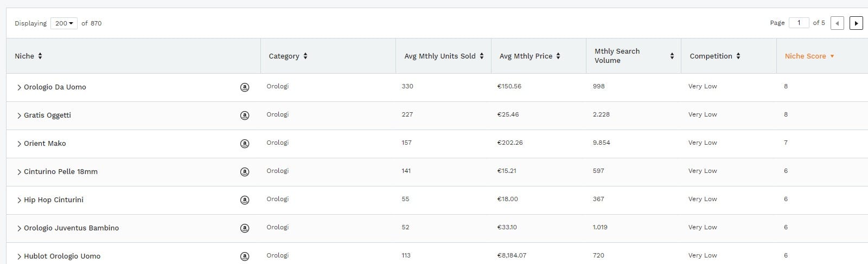868x264 pixels.
Task: Sort by Avg Mthly Price header
Action: (x=529, y=56)
